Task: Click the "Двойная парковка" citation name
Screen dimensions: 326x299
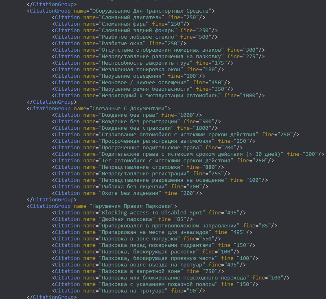Action: click(125, 219)
